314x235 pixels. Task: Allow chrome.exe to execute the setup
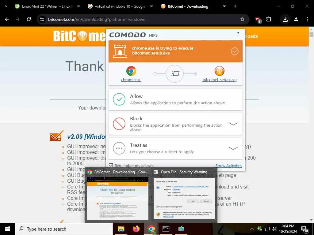pyautogui.click(x=175, y=99)
